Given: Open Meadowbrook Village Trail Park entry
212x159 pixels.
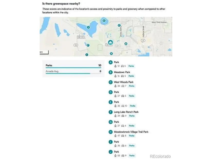Looking at the screenshot, I should 131,132.
